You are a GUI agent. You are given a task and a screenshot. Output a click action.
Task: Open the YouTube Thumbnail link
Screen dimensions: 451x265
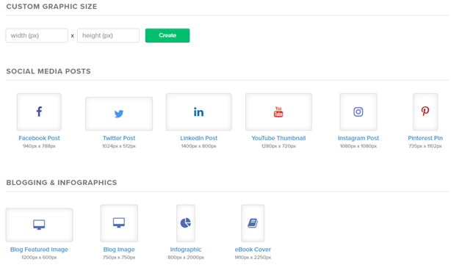(x=278, y=138)
